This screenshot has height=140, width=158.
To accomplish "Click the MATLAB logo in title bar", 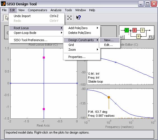I will [x=3, y=4].
